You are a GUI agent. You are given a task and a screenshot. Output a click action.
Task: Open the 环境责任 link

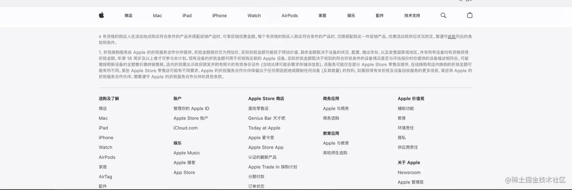pos(406,128)
